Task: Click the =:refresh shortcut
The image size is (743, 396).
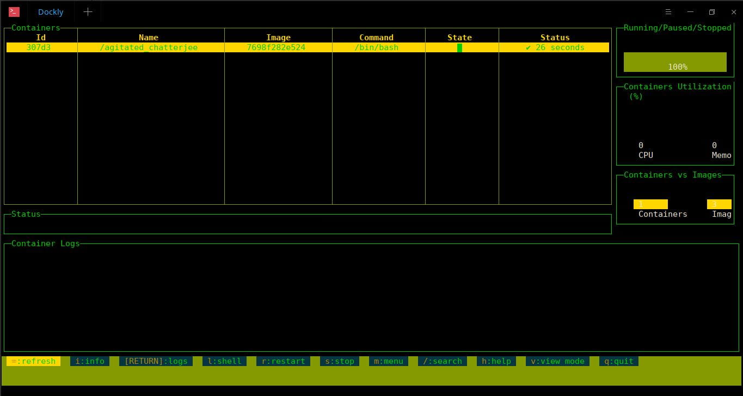Action: pos(34,361)
